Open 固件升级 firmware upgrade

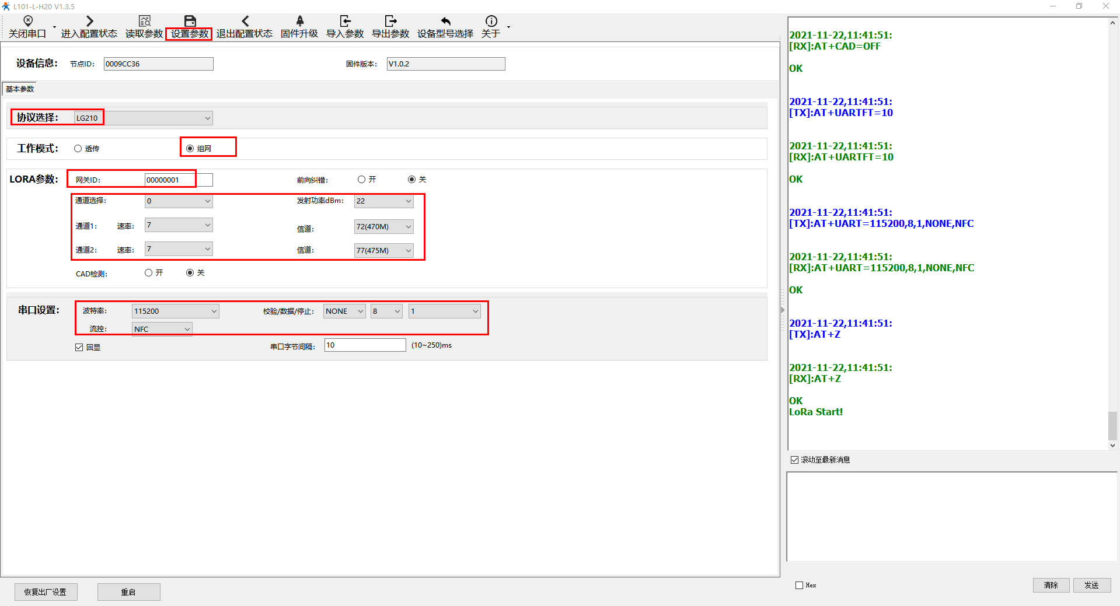[299, 22]
